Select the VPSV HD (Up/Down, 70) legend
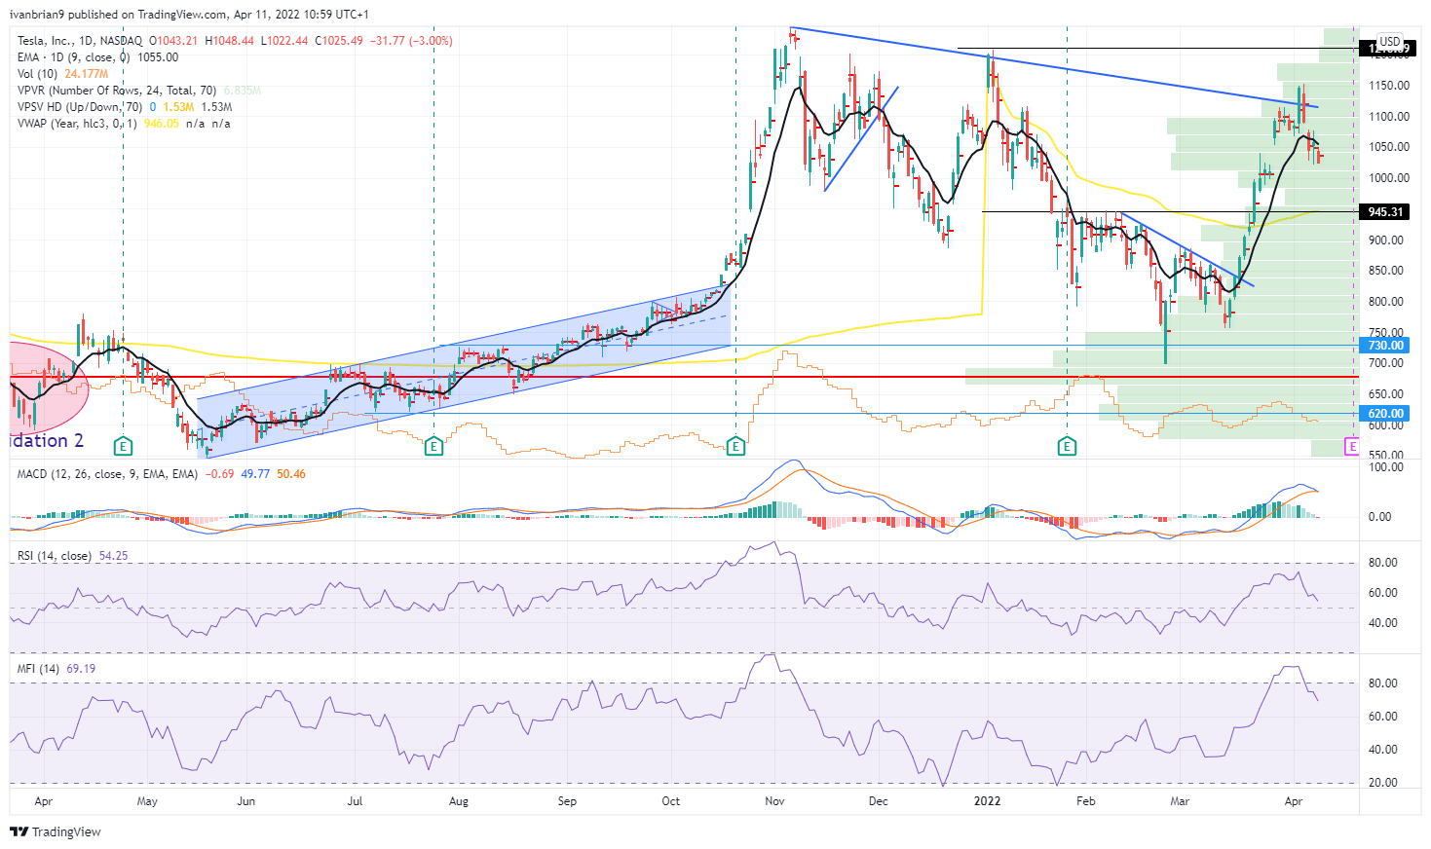The height and width of the screenshot is (849, 1431). click(x=80, y=107)
